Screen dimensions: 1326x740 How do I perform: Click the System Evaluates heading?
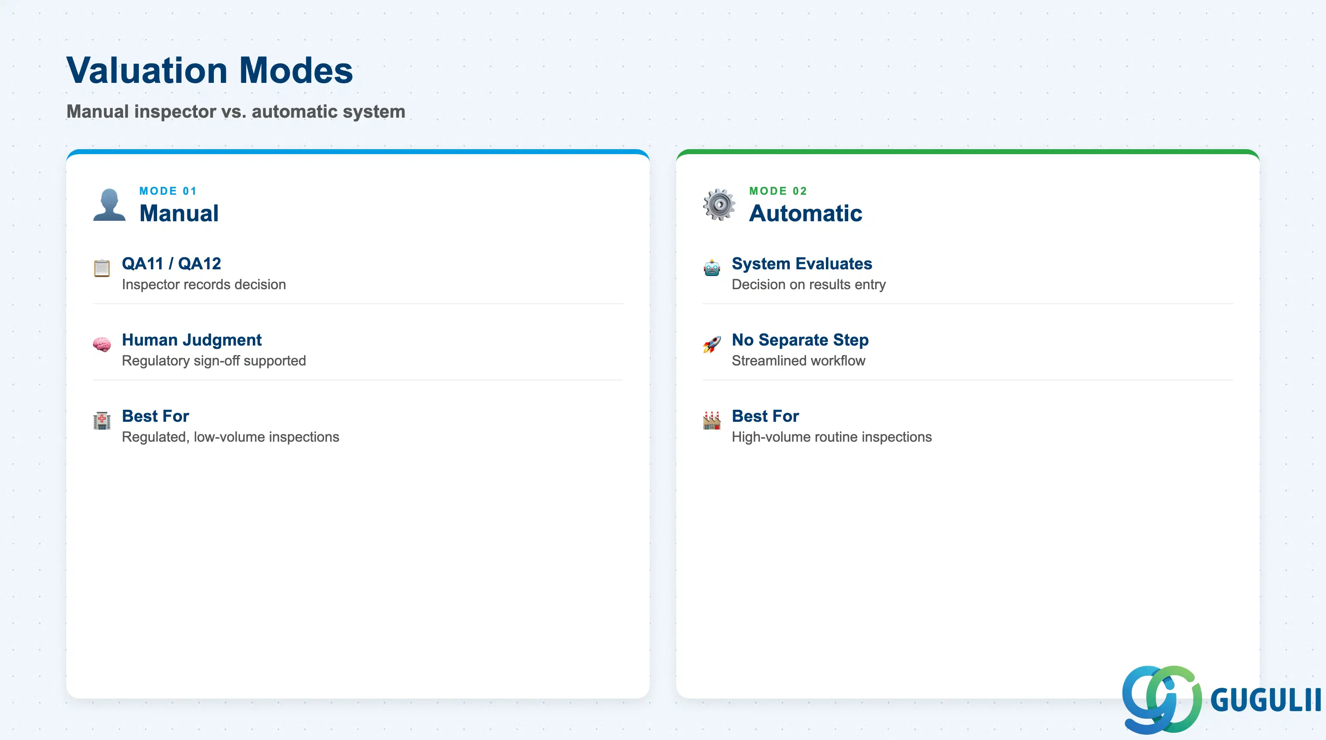[x=802, y=264]
